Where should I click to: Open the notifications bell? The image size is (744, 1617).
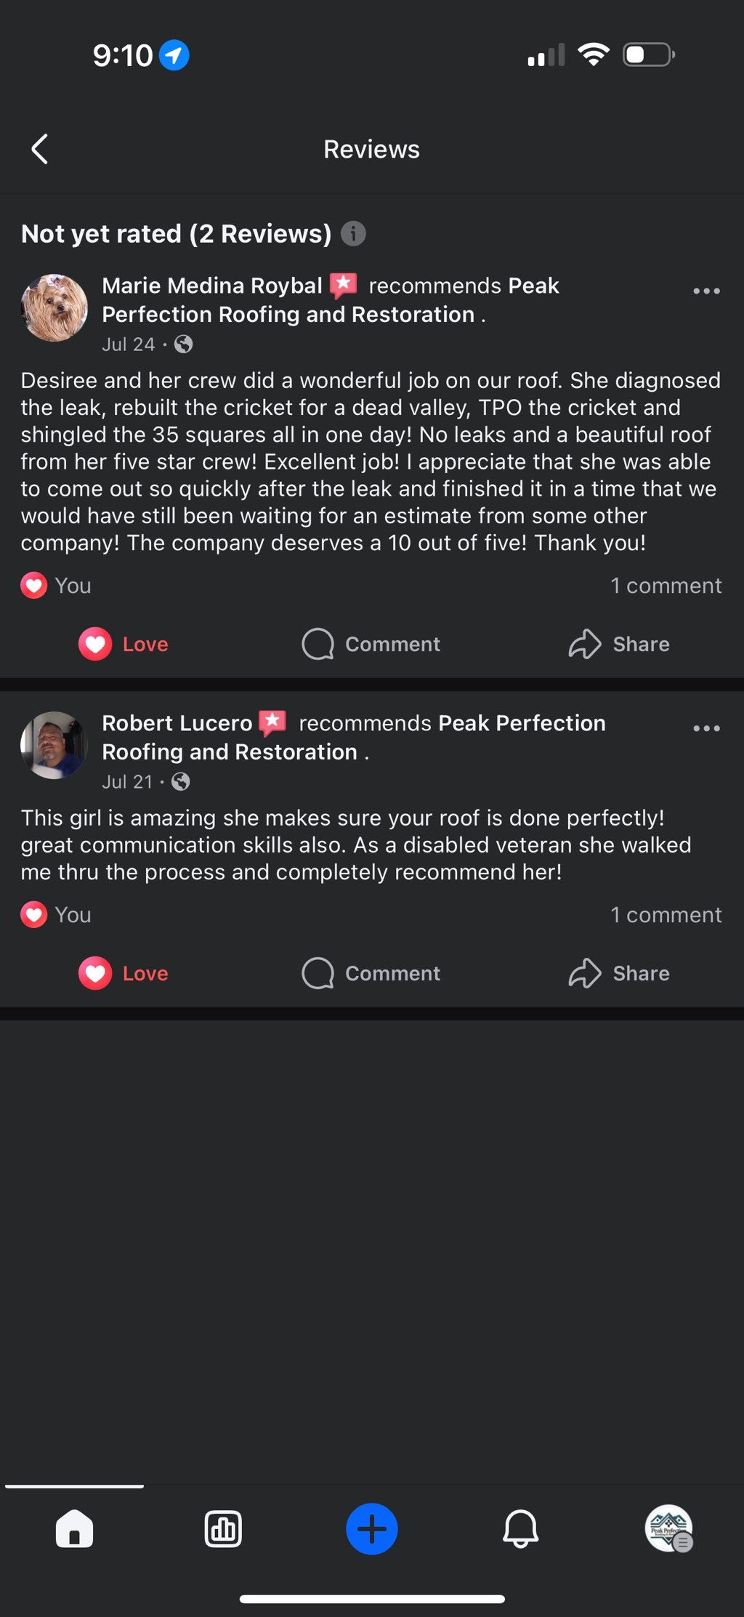coord(520,1528)
